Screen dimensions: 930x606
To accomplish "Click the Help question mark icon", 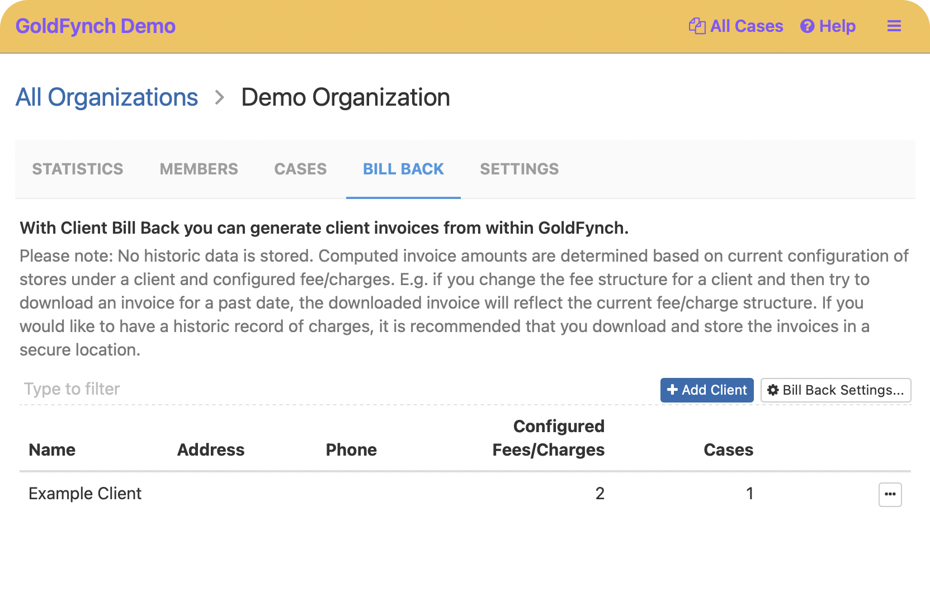I will pyautogui.click(x=807, y=26).
